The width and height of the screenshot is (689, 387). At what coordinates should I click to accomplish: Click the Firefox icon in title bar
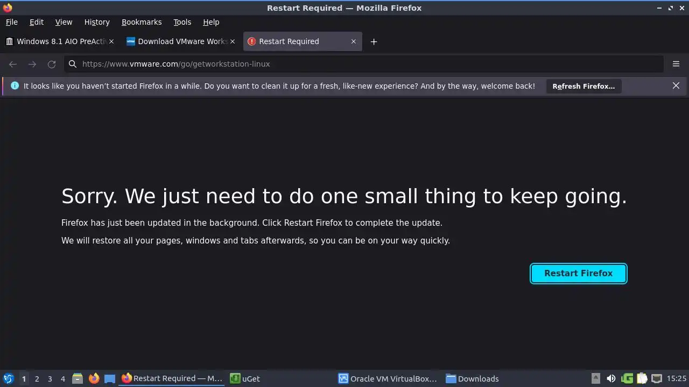coord(8,8)
